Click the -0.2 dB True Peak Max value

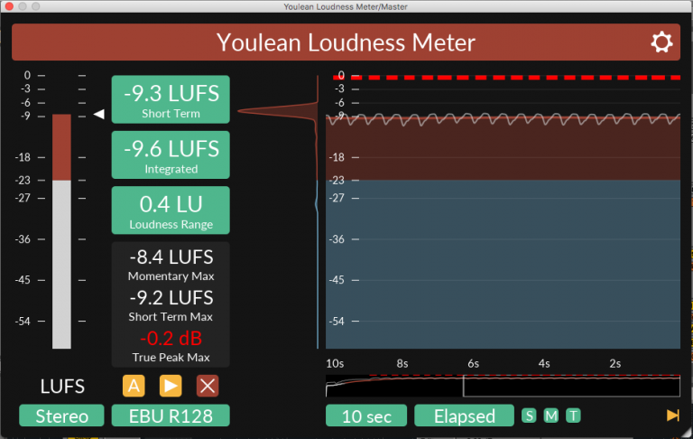coord(171,339)
